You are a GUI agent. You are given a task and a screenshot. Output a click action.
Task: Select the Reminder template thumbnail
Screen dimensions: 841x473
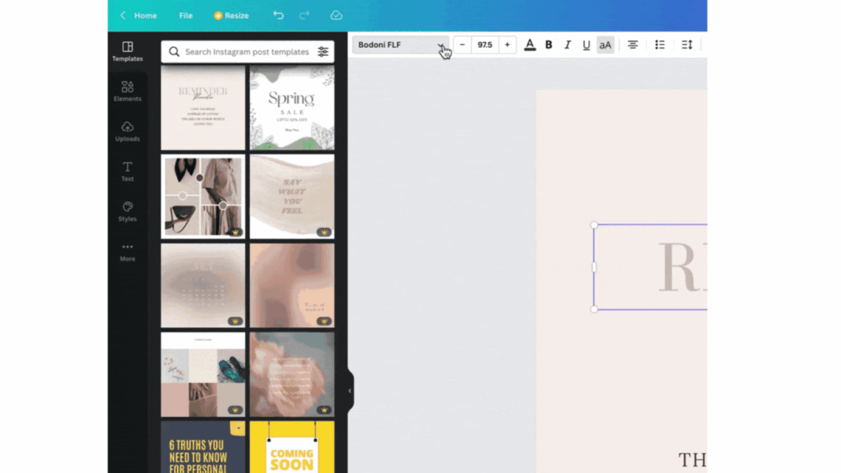pyautogui.click(x=203, y=108)
